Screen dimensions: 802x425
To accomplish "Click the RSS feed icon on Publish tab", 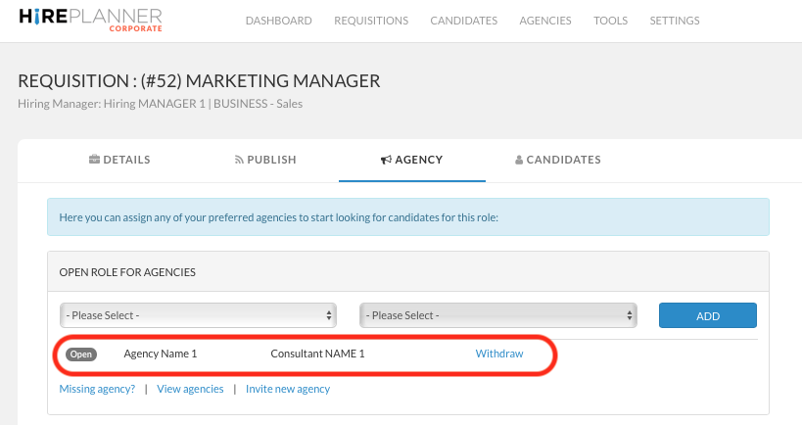I will click(x=239, y=160).
